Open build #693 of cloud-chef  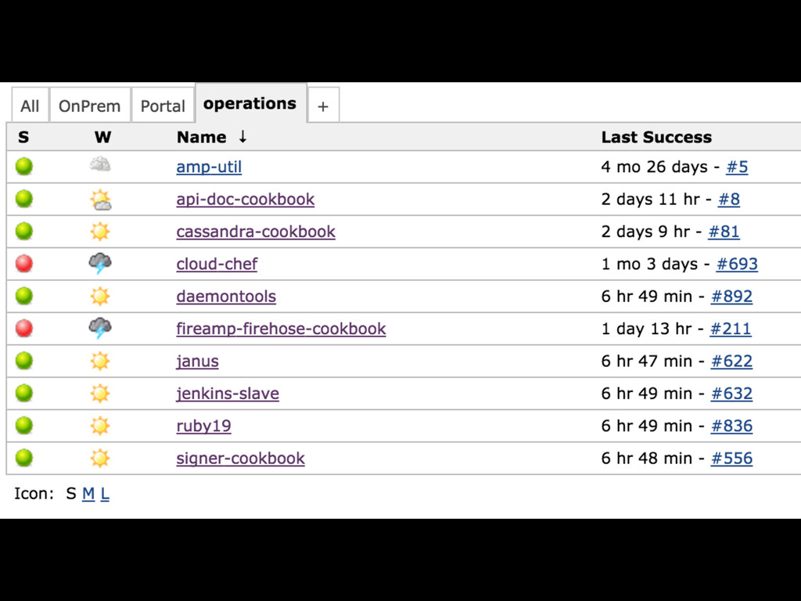(x=737, y=264)
